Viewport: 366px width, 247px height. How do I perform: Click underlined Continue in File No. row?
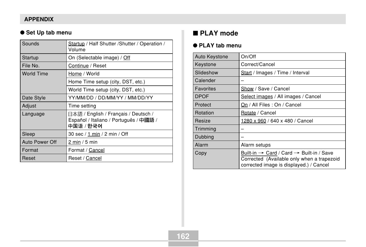[78, 66]
